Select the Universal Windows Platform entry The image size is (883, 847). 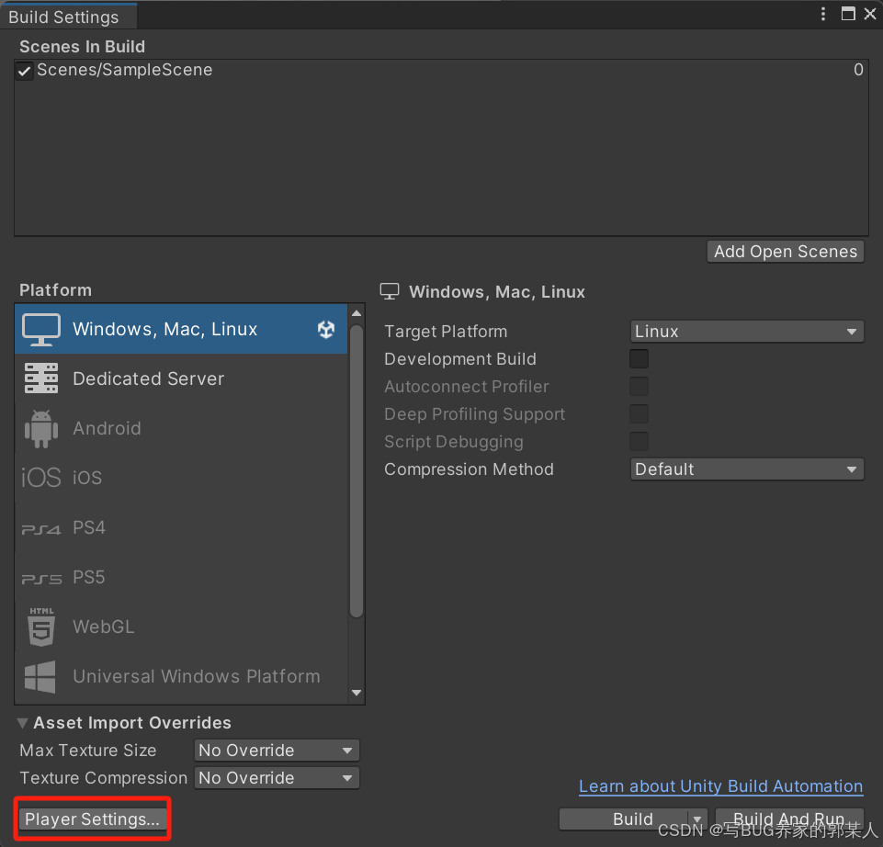click(181, 676)
